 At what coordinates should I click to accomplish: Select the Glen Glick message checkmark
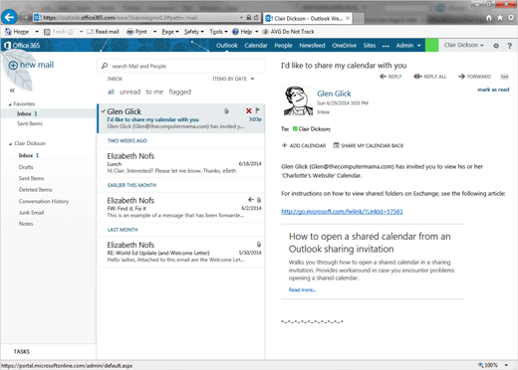104,111
